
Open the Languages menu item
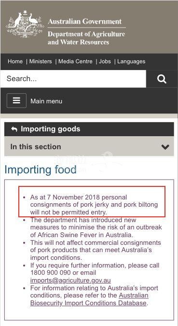(131, 61)
